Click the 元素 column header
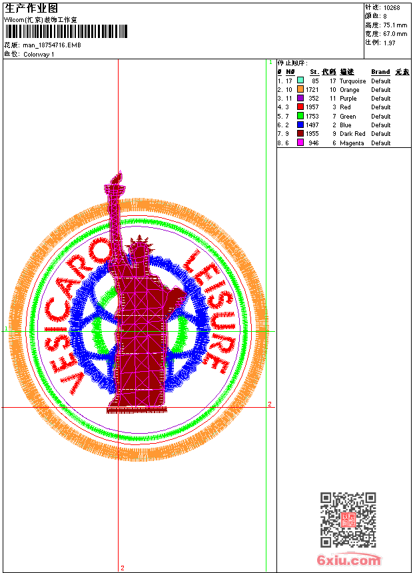 point(402,72)
